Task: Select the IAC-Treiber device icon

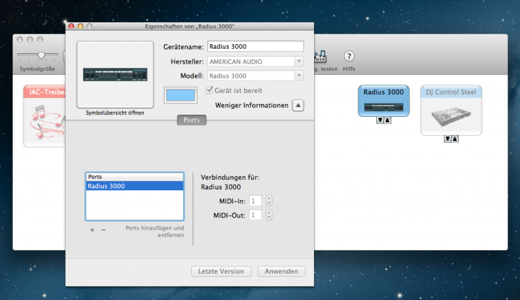Action: [44, 116]
